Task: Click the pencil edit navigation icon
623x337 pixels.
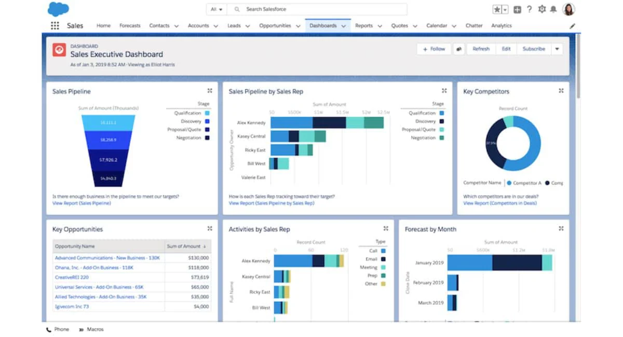Action: pyautogui.click(x=573, y=26)
